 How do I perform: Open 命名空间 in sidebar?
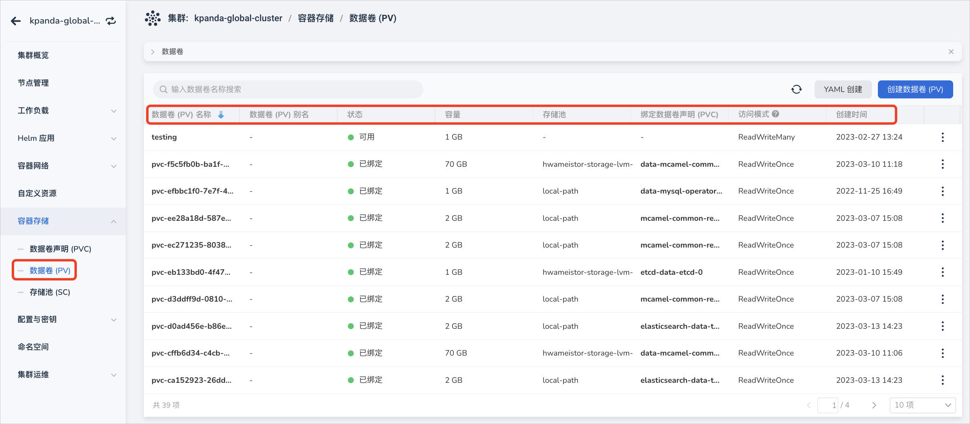point(33,347)
